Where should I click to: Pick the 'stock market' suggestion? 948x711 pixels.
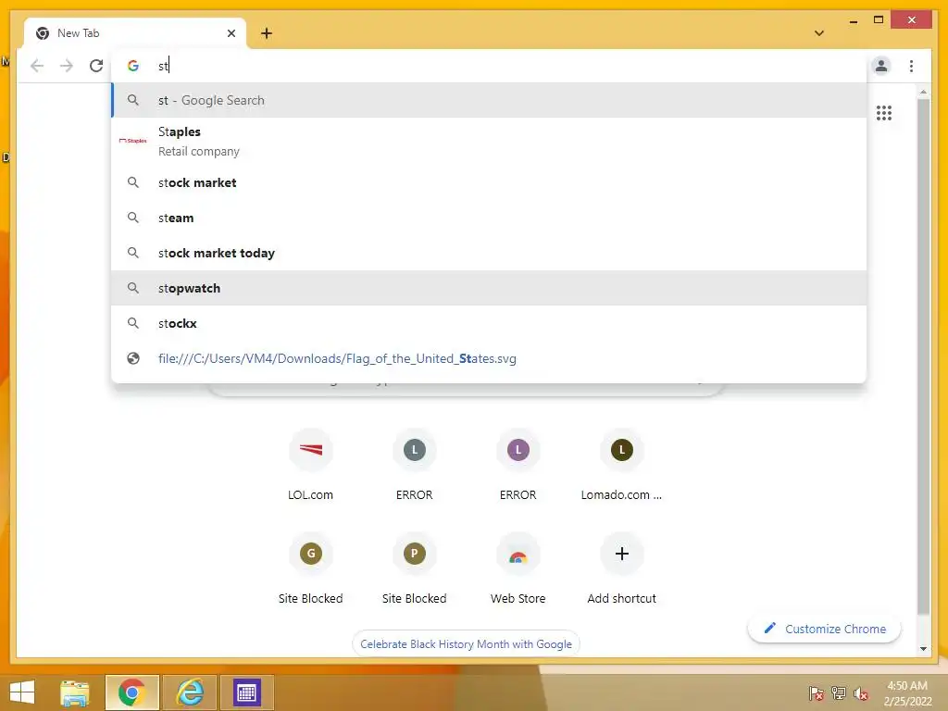489,182
